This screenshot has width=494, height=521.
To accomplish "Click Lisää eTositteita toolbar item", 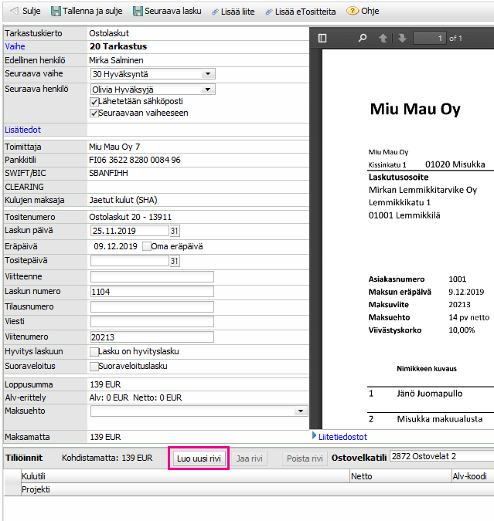I will (301, 12).
